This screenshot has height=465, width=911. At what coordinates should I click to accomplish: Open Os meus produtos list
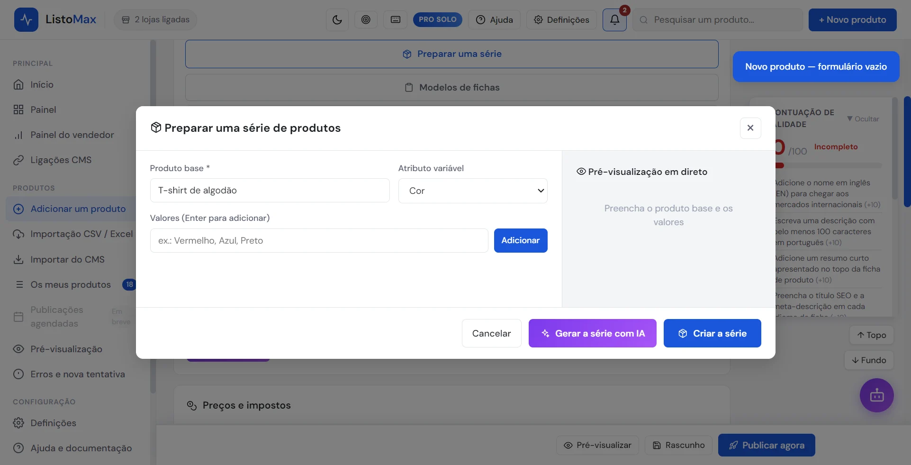pos(71,285)
